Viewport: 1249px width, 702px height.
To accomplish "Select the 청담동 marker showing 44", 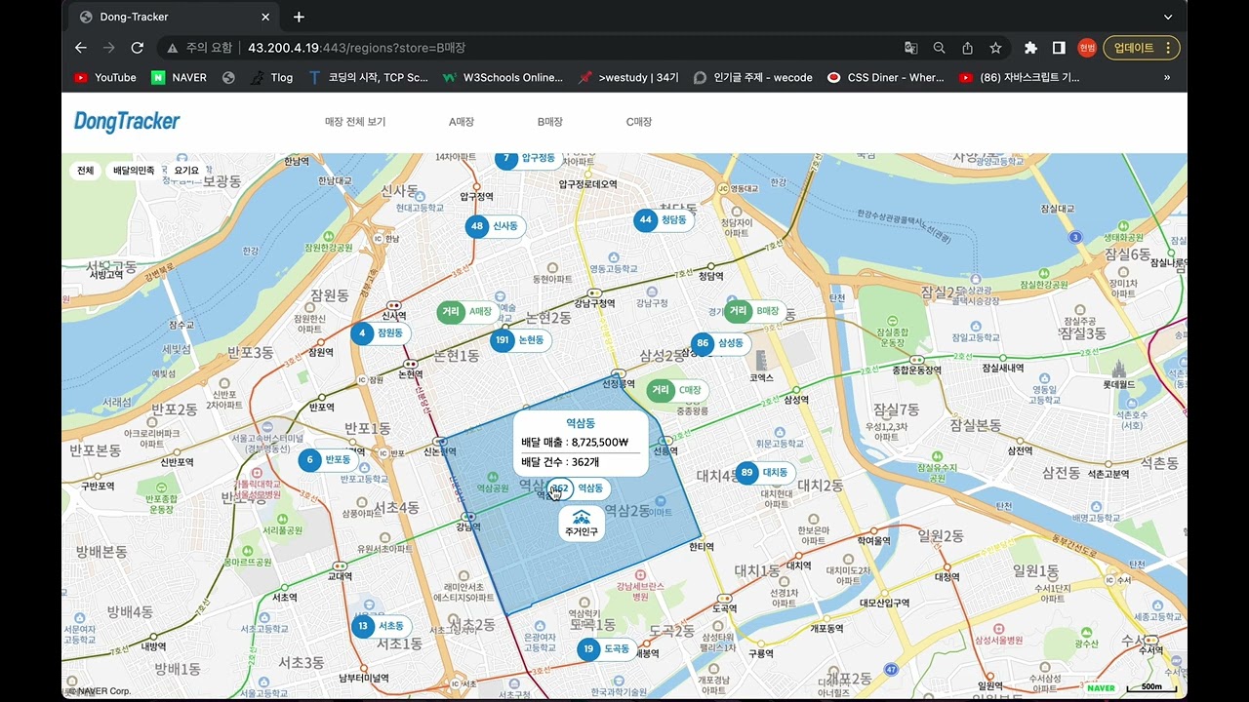I will click(662, 220).
